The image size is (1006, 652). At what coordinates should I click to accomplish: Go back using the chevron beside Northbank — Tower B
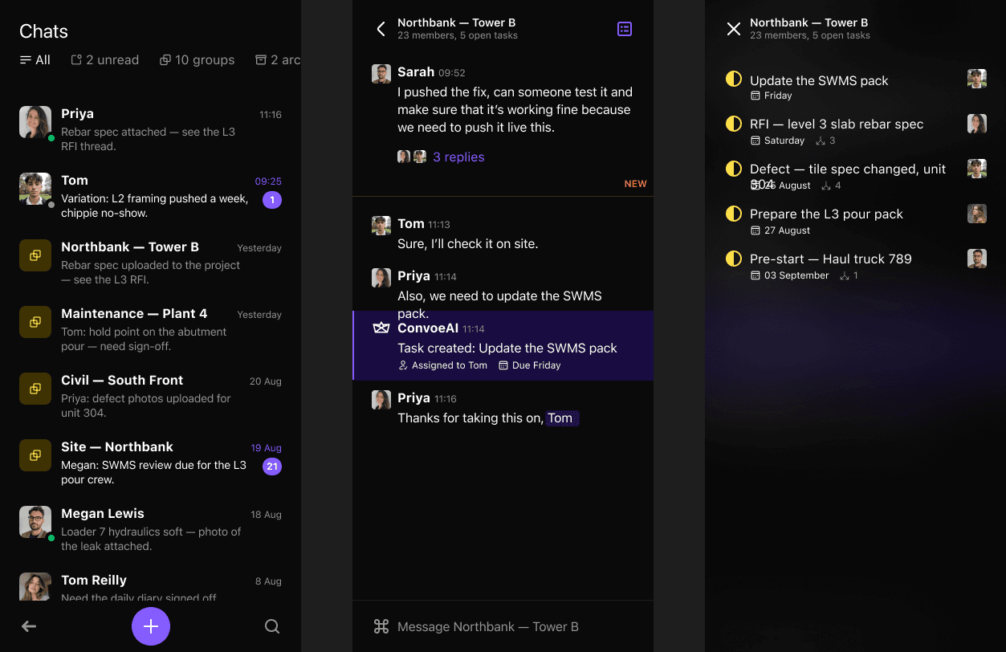point(381,29)
